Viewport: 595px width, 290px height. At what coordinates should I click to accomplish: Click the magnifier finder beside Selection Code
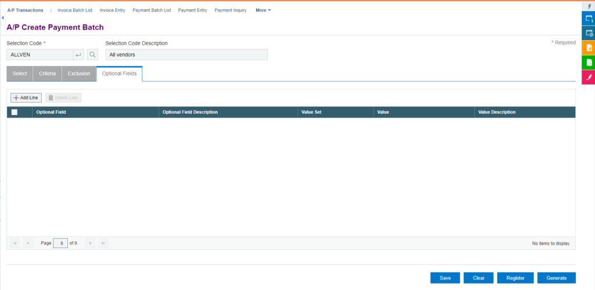92,55
